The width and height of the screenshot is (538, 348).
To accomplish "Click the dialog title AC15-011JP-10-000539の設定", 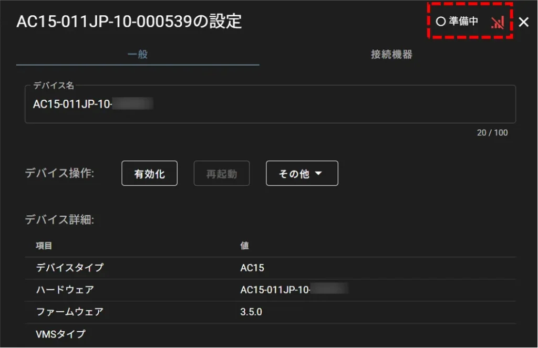I will pyautogui.click(x=129, y=22).
